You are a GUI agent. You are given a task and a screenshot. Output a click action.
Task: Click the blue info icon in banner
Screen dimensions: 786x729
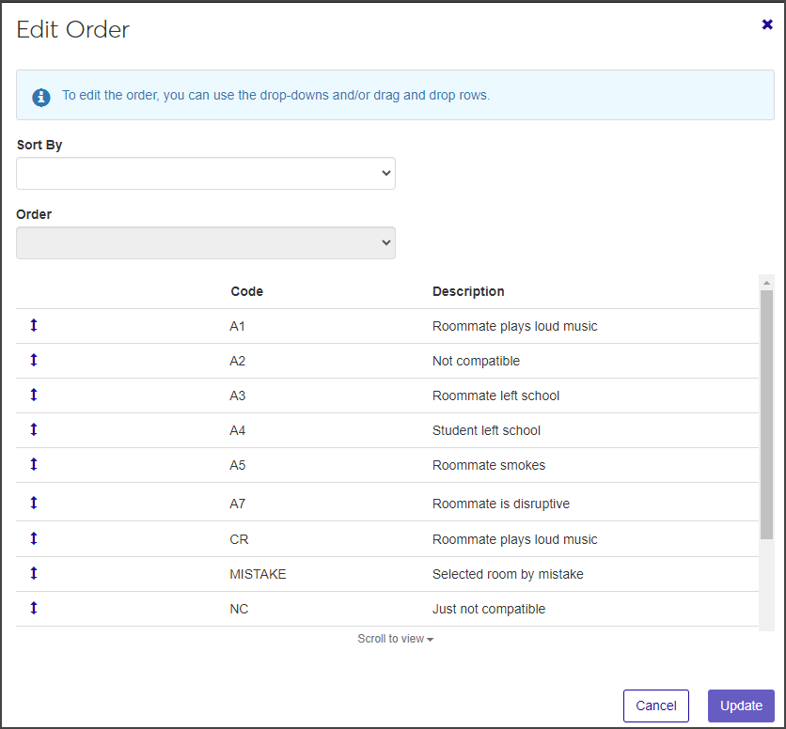(41, 96)
